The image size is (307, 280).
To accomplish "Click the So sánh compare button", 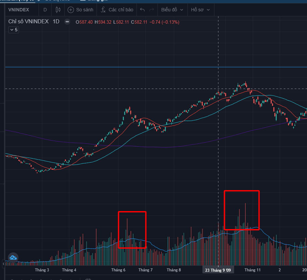I will (x=81, y=10).
